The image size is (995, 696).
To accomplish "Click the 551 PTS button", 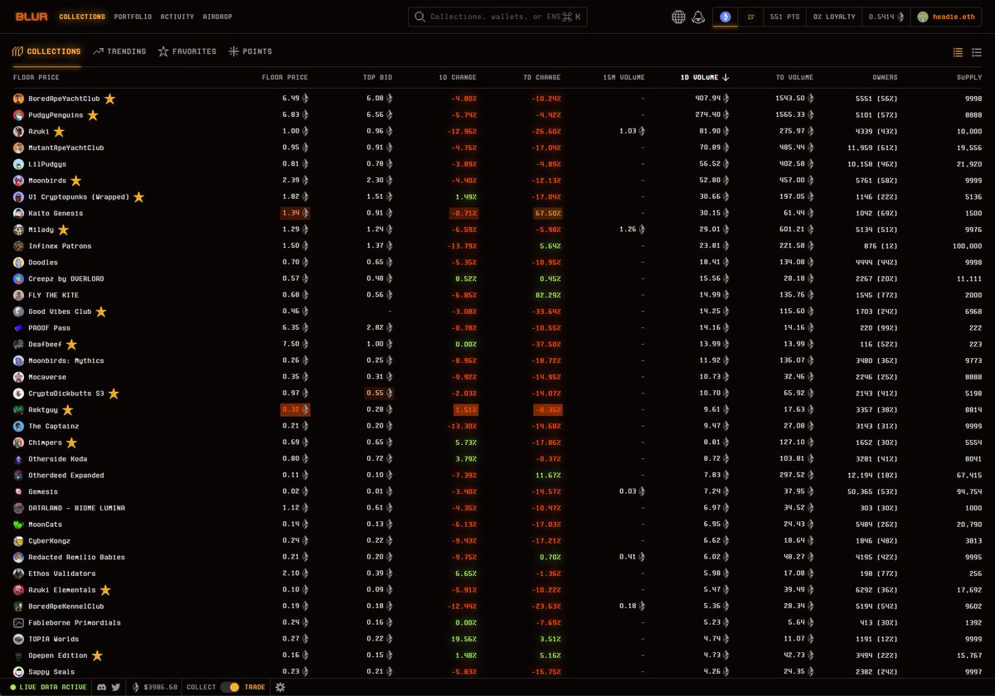I will (786, 17).
